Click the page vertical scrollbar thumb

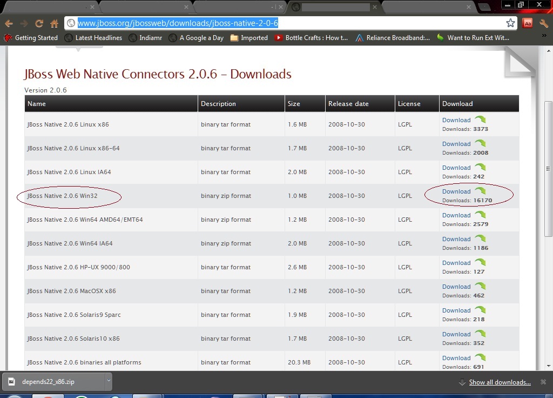pyautogui.click(x=548, y=169)
